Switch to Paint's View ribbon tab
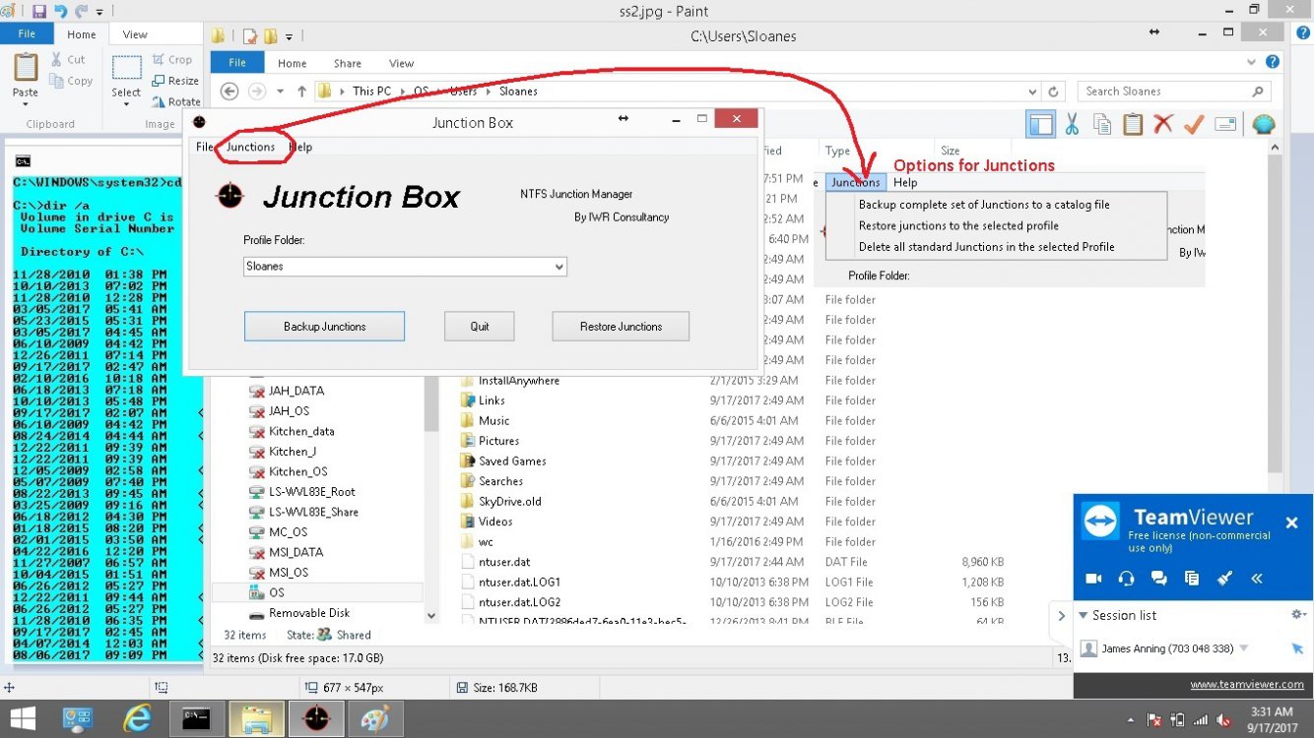Viewport: 1314px width, 738px height. click(x=135, y=34)
